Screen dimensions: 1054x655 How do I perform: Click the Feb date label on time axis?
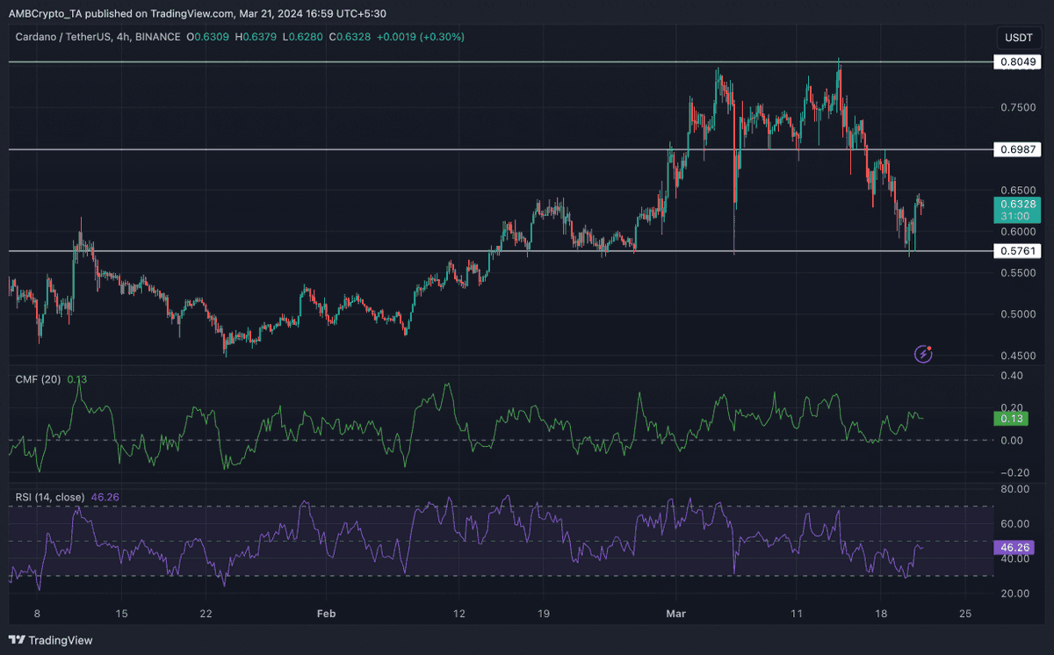click(x=327, y=612)
